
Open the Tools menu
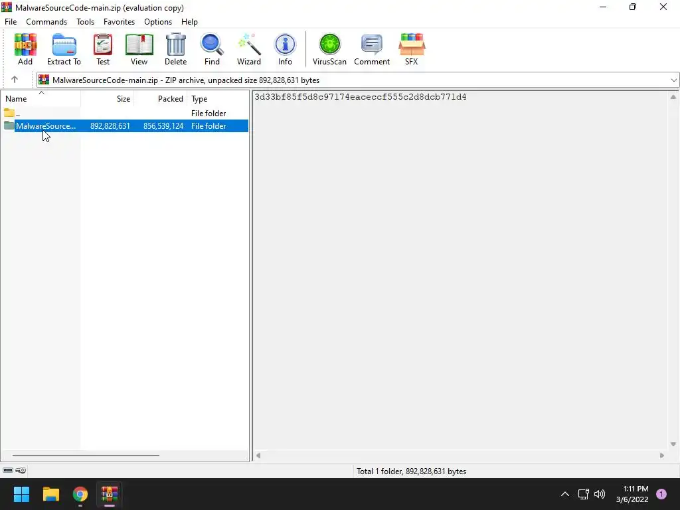(86, 22)
